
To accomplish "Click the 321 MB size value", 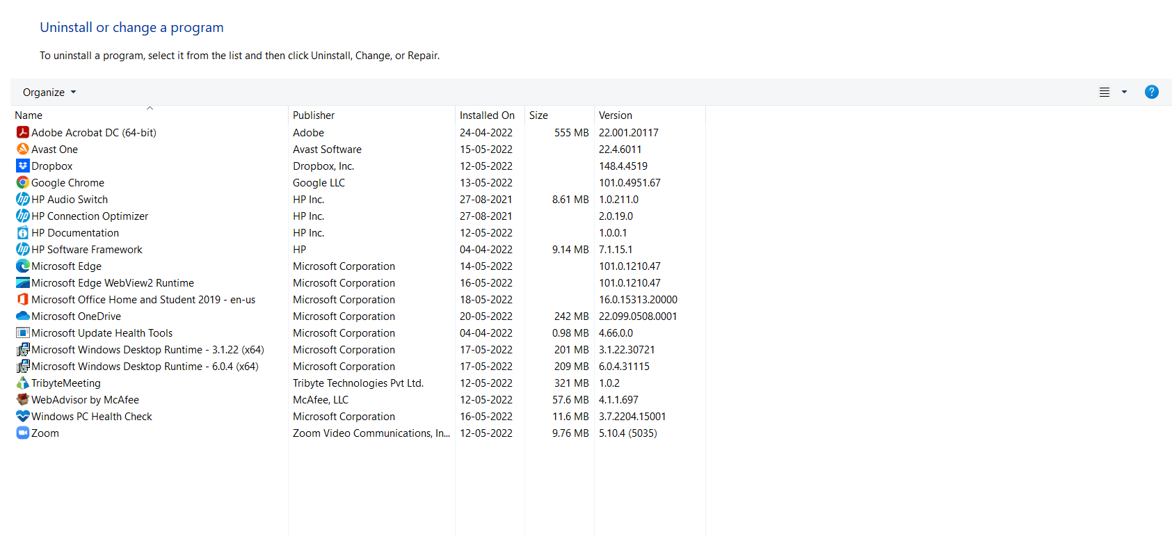I will tap(572, 383).
